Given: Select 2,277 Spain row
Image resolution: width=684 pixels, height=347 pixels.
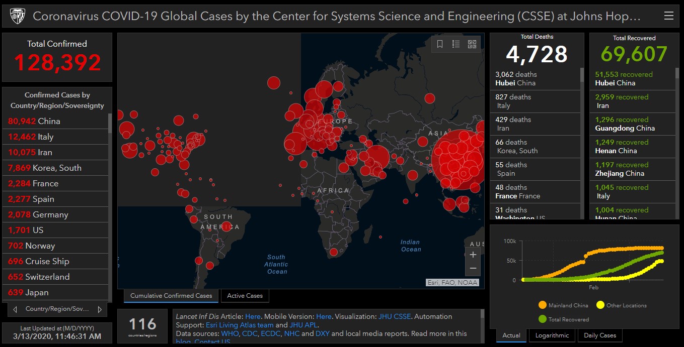Looking at the screenshot, I should tap(55, 199).
